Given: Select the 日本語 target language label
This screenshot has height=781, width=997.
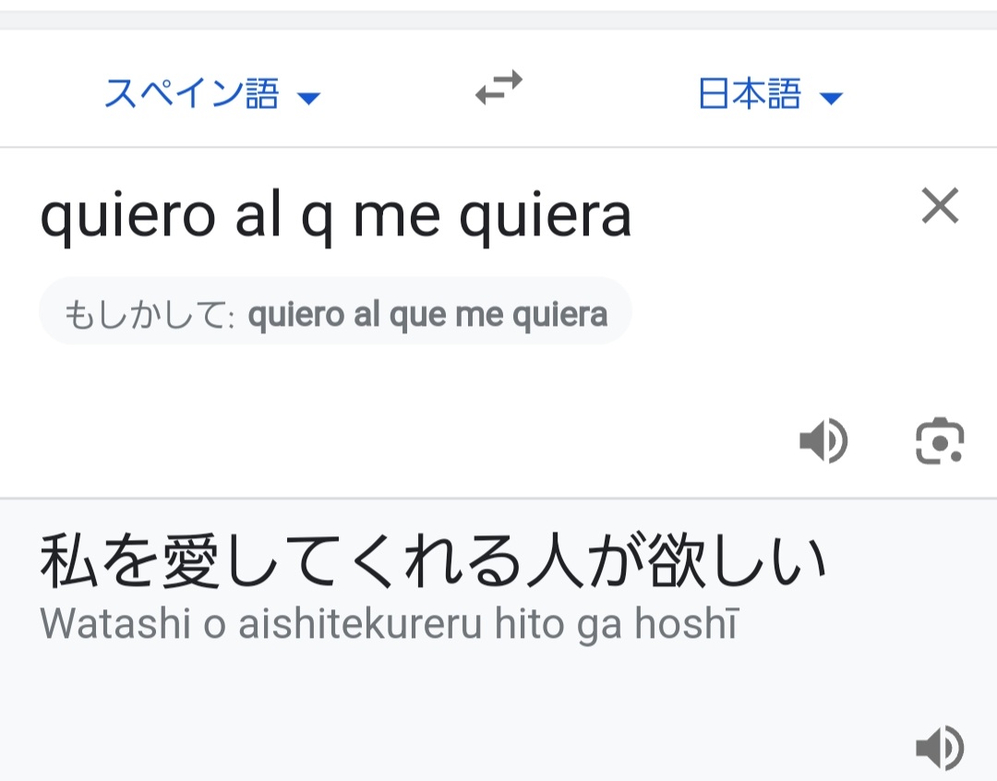Looking at the screenshot, I should pyautogui.click(x=750, y=93).
